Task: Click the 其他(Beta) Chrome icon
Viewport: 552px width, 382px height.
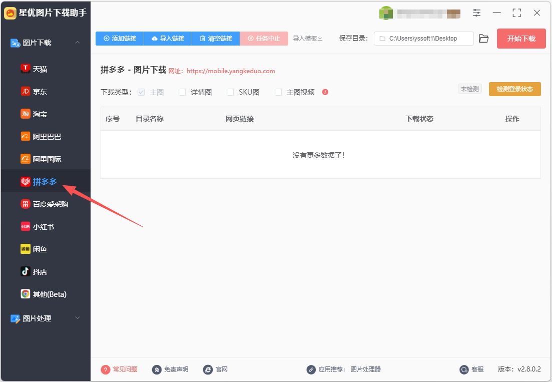Action: coord(26,294)
